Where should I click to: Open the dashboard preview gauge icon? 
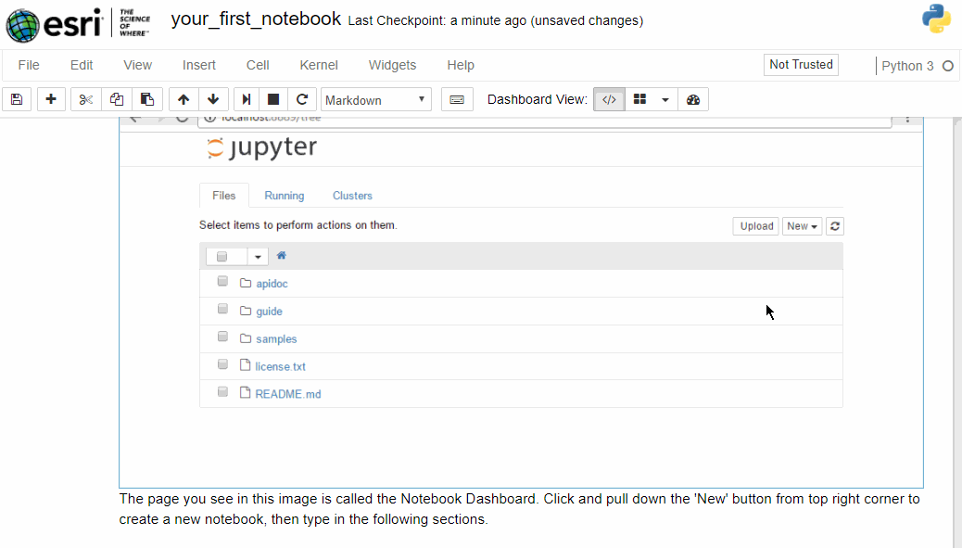click(693, 99)
